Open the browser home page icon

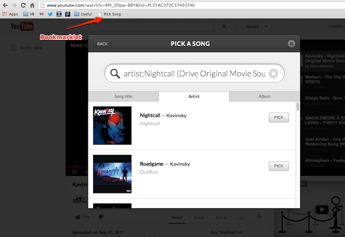click(32, 5)
